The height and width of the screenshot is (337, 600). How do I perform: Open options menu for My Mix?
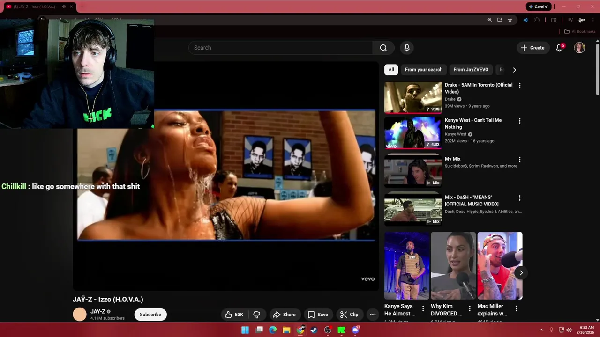[x=519, y=160]
